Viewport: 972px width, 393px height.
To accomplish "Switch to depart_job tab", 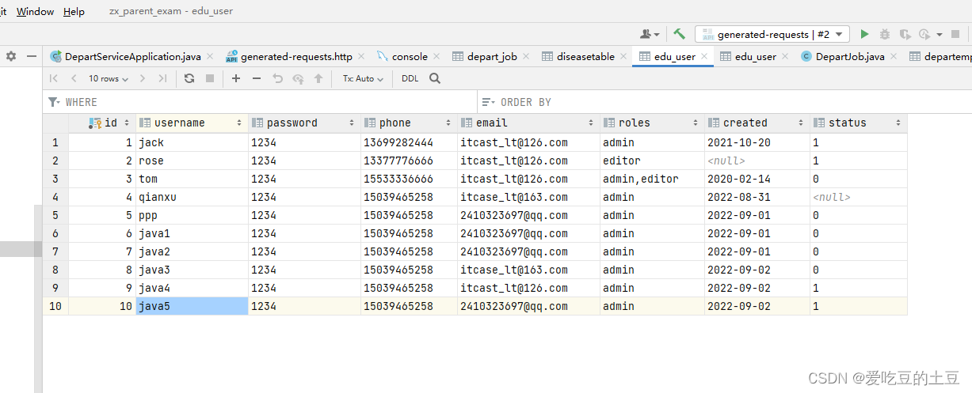I will 491,56.
